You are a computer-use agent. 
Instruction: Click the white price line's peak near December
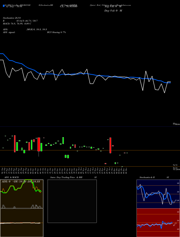point(146,71)
